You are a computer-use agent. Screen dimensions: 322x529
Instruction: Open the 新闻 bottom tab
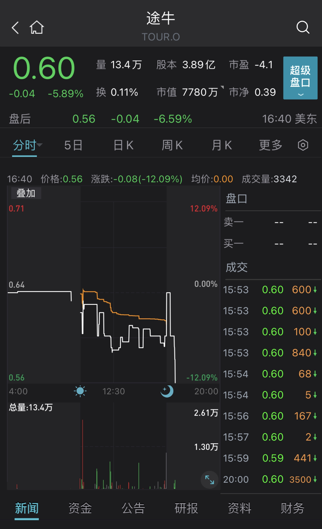click(27, 508)
